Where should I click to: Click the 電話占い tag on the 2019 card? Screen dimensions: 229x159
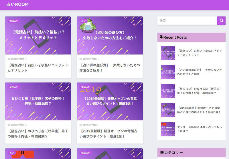[x=86, y=87]
